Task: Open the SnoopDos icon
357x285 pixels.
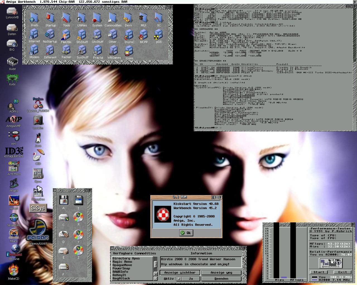Action: coord(38,192)
